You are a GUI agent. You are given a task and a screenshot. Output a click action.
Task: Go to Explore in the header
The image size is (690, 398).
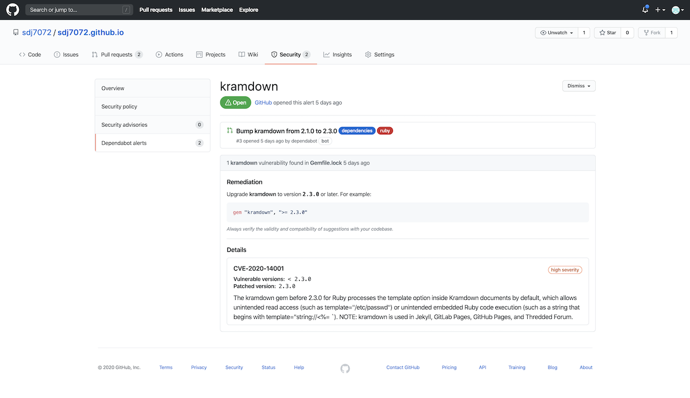point(249,10)
